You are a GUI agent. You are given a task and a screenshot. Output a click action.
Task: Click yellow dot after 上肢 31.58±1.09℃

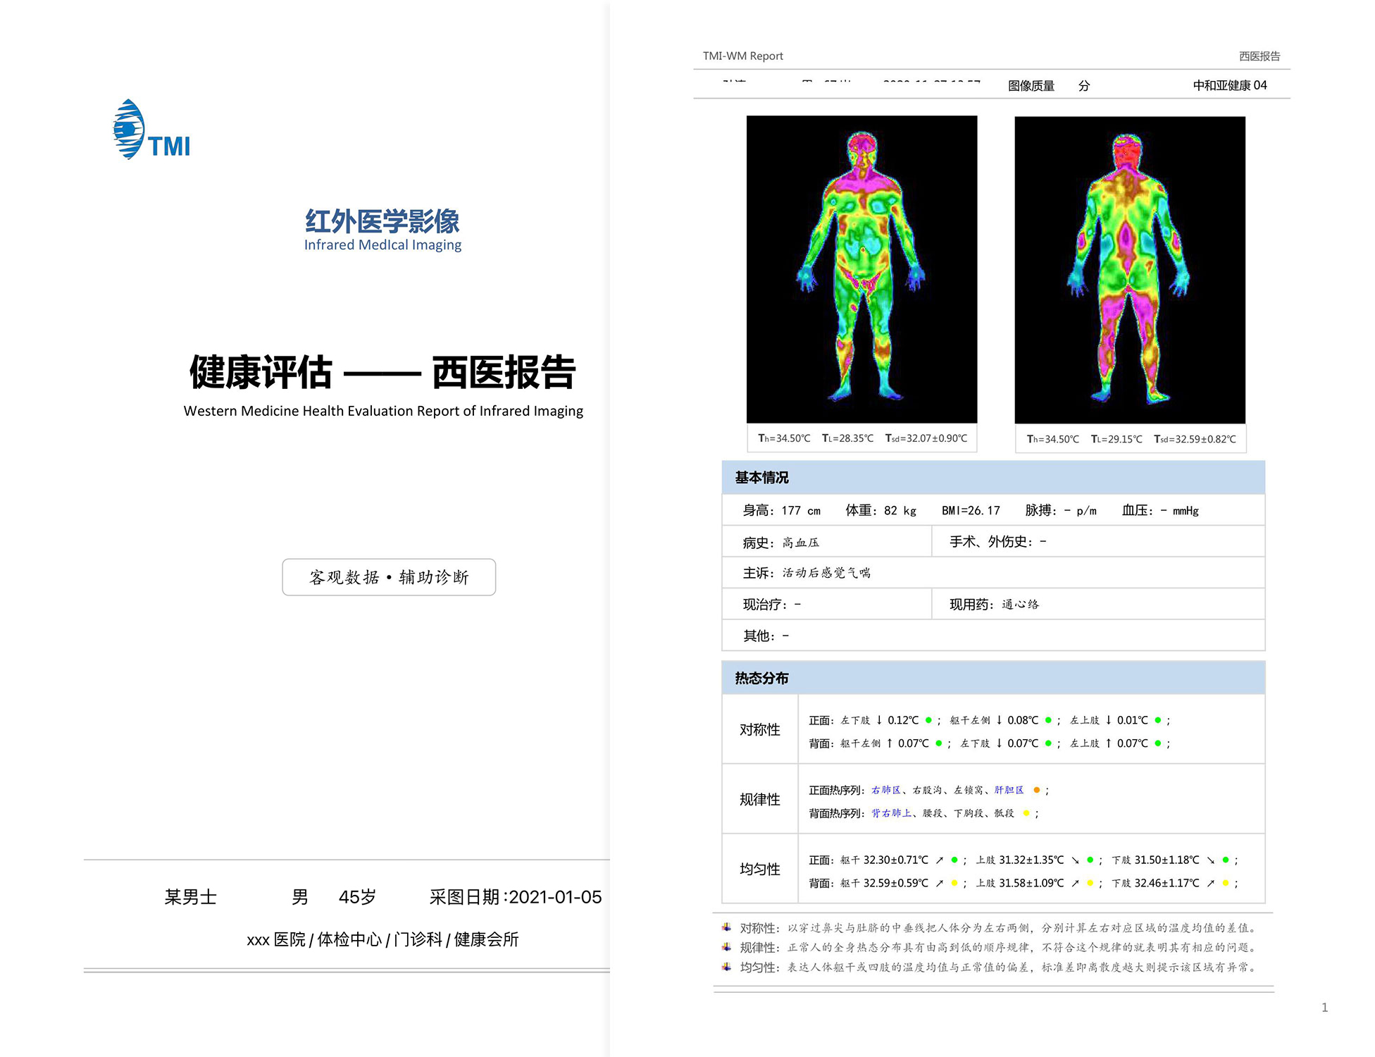(1090, 883)
